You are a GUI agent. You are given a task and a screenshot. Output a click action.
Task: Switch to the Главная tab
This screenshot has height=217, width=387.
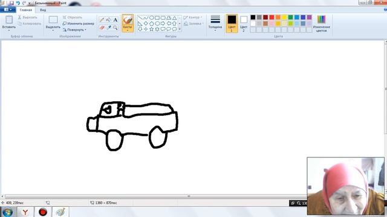[25, 10]
